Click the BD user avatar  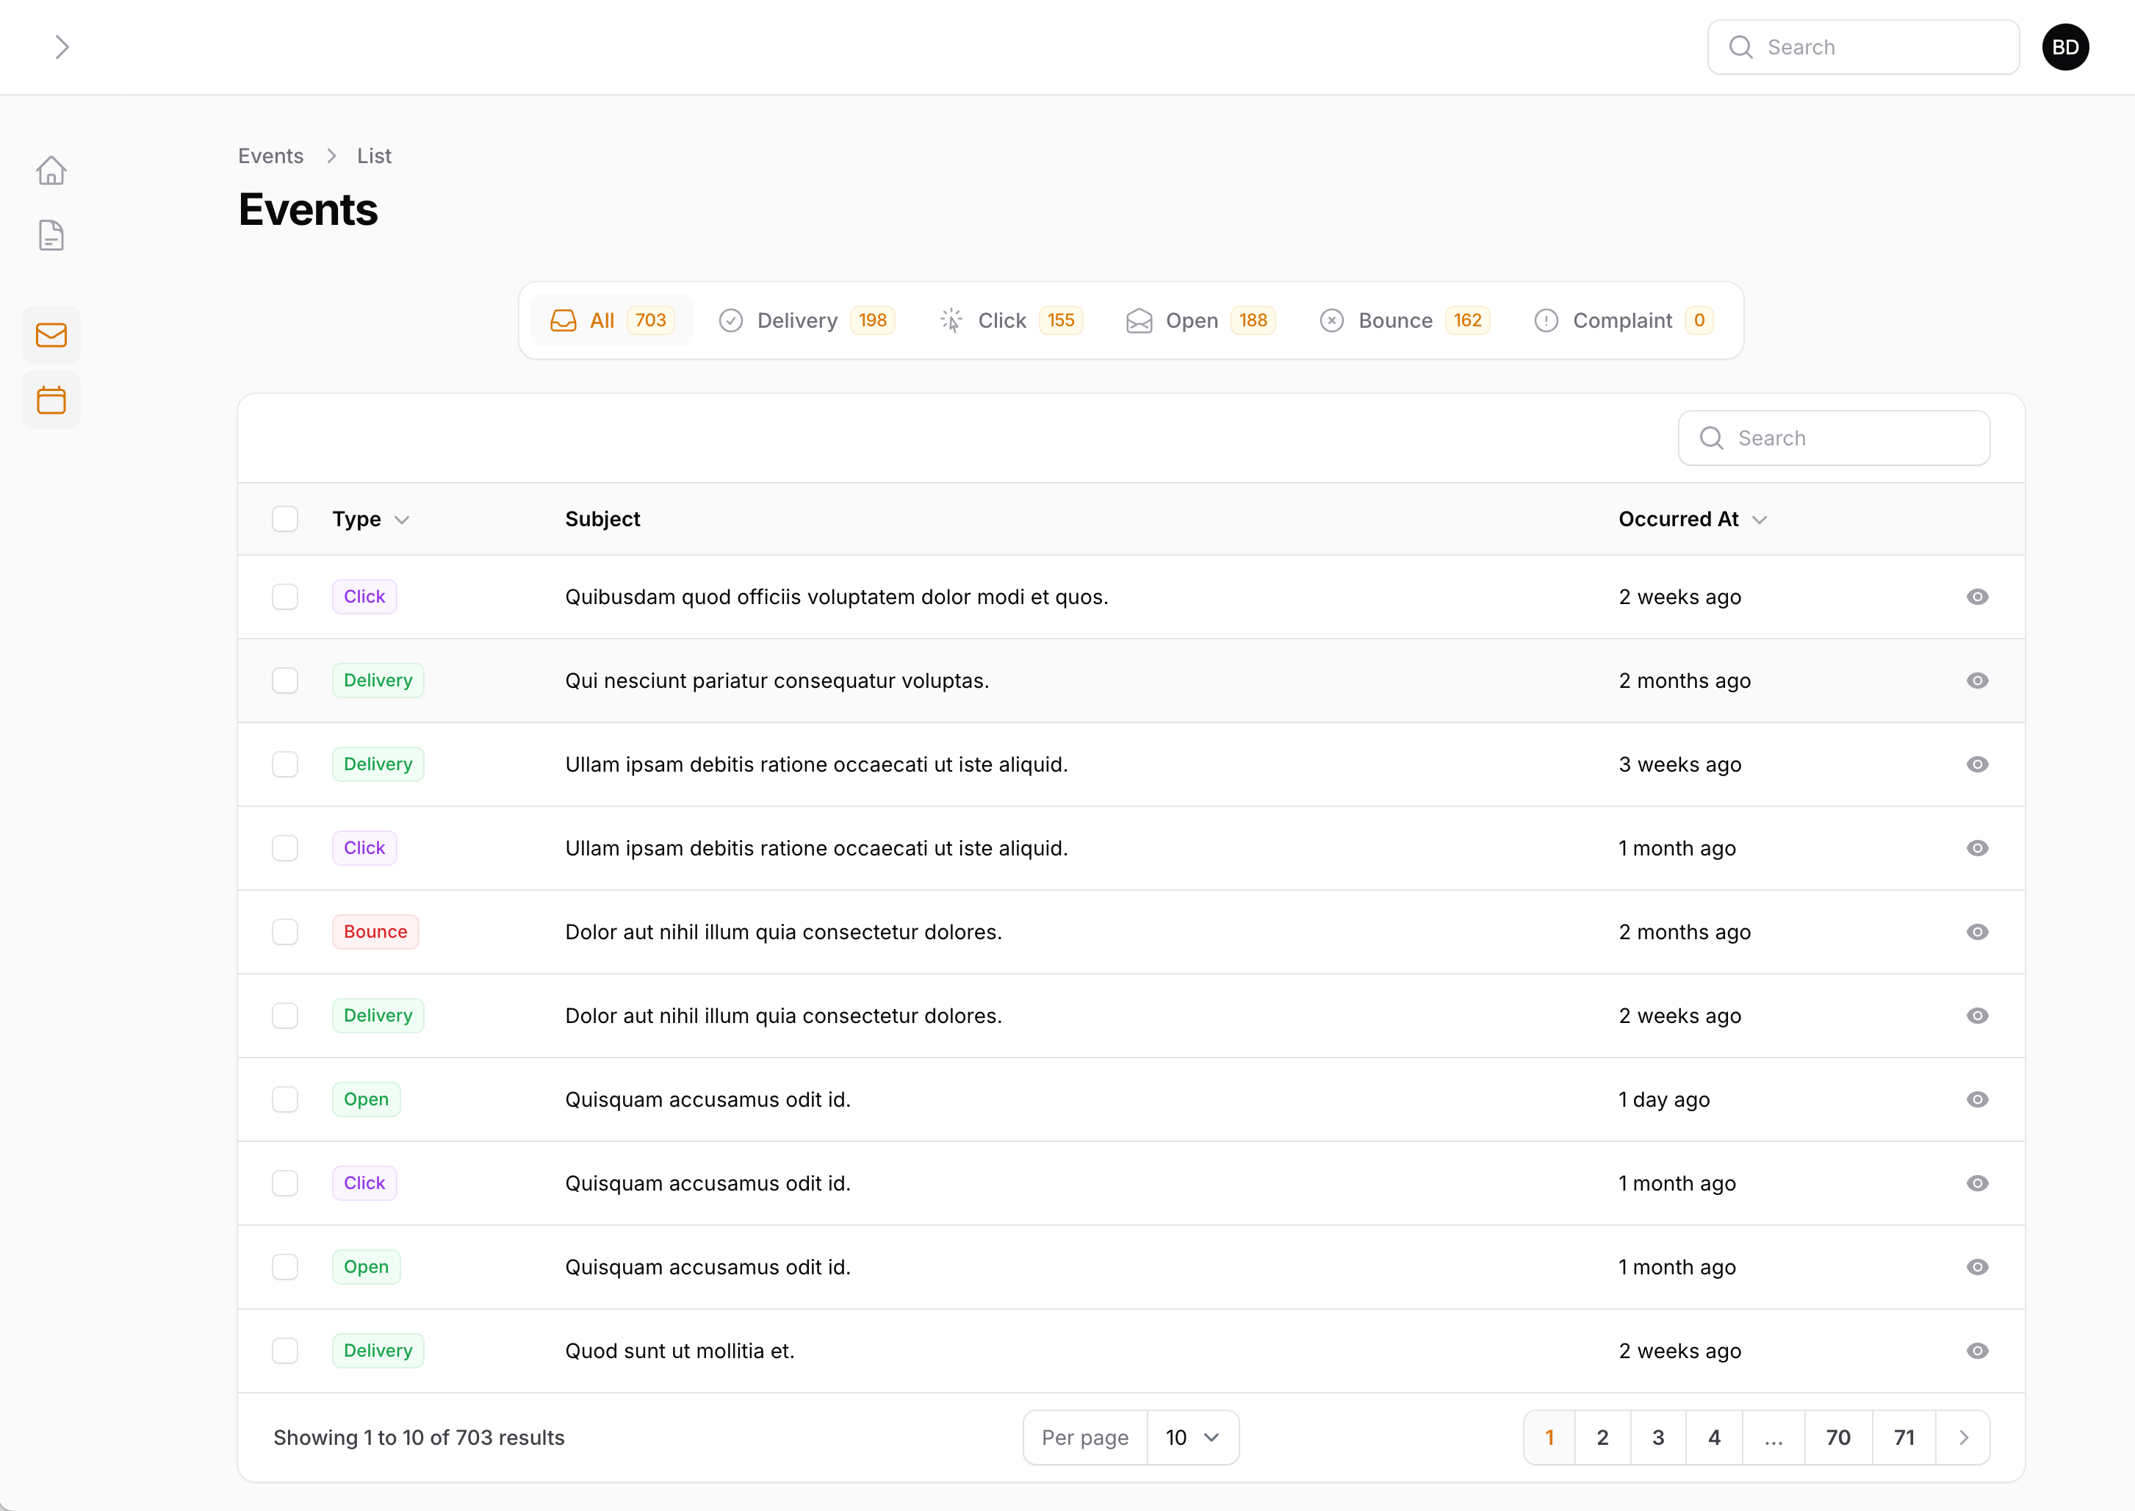(x=2064, y=48)
